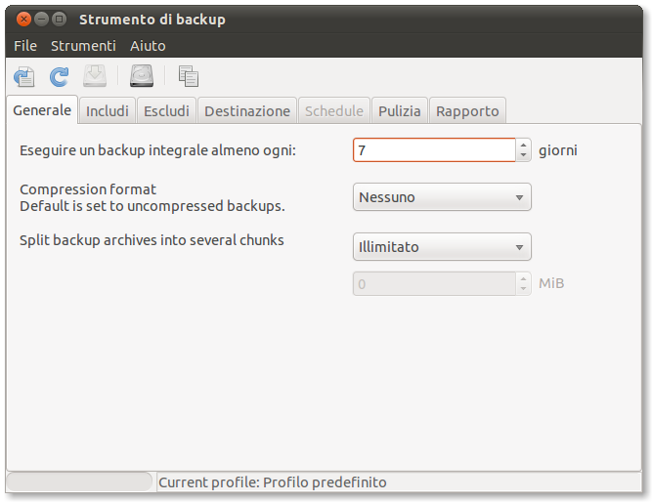Click the hard drive backup icon
This screenshot has width=652, height=502.
pyautogui.click(x=143, y=76)
